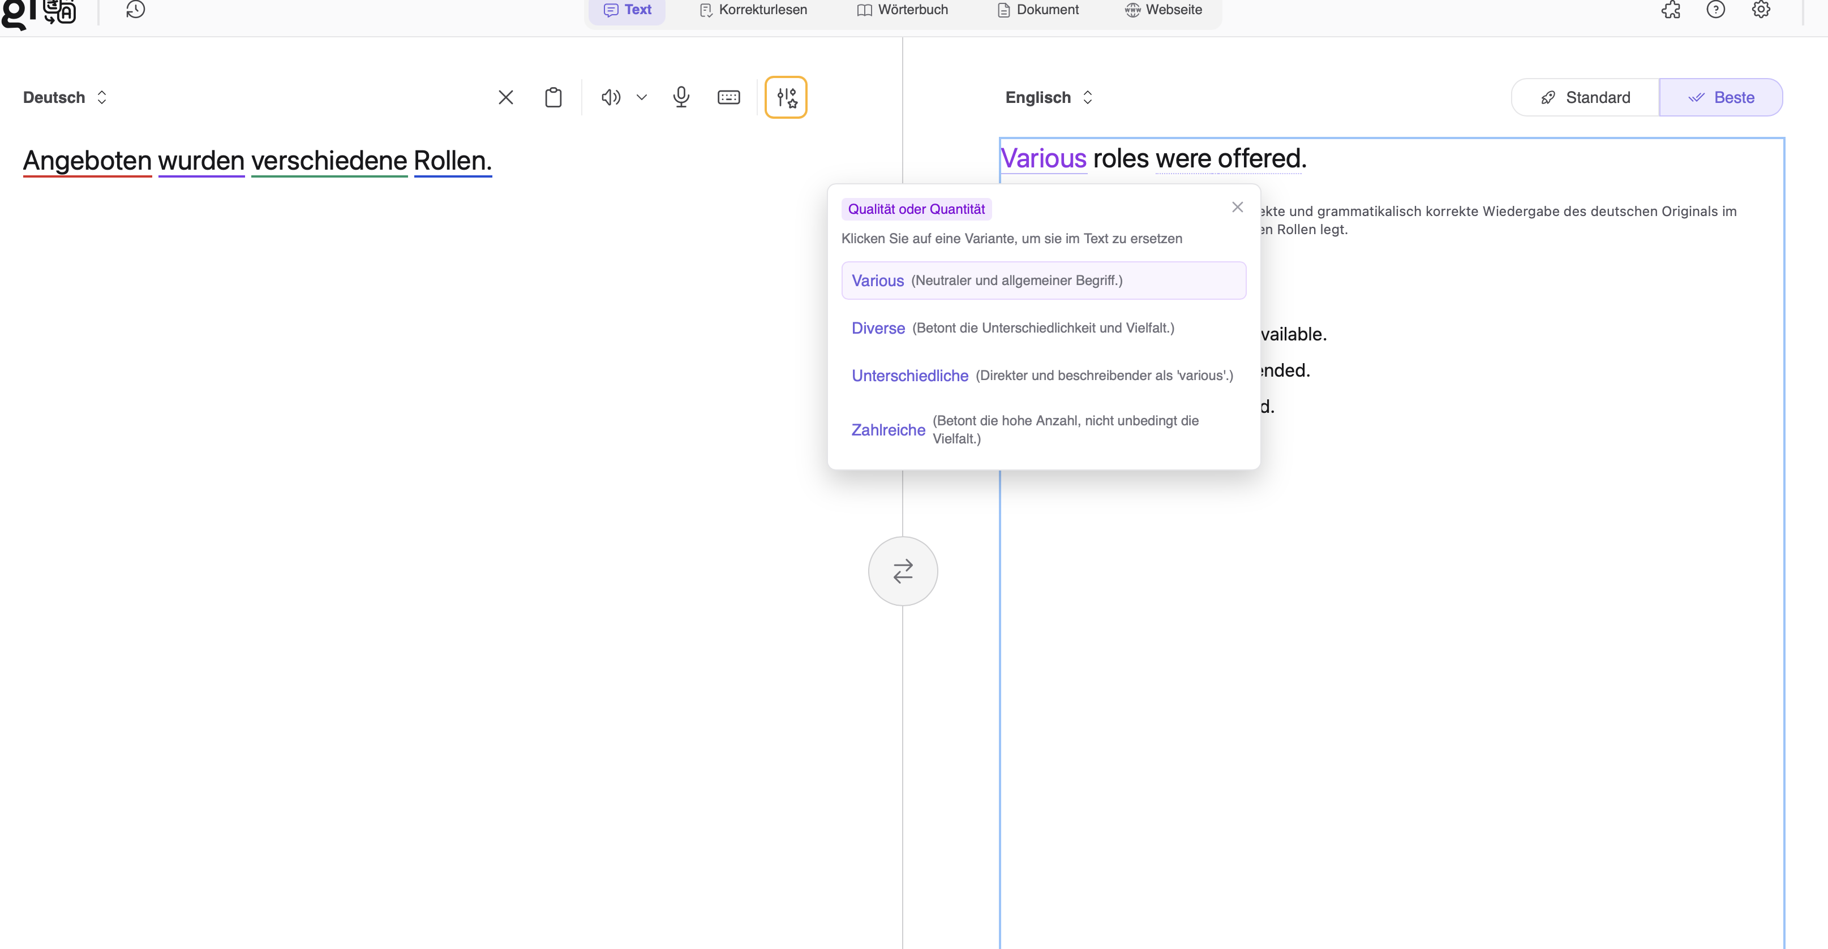The width and height of the screenshot is (1828, 949).
Task: Clear the source text with X icon
Action: tap(505, 97)
